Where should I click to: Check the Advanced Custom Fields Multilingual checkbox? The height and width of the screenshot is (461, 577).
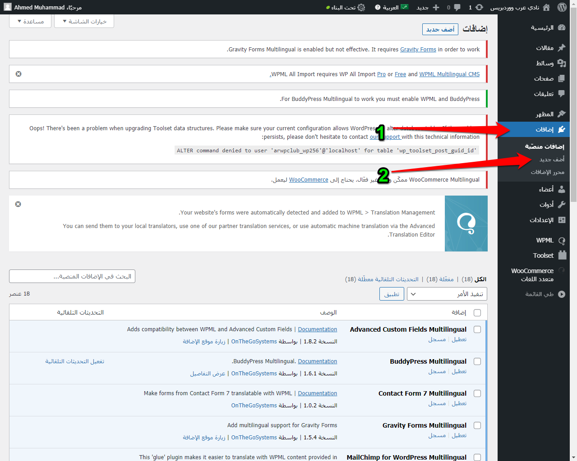[x=477, y=329]
